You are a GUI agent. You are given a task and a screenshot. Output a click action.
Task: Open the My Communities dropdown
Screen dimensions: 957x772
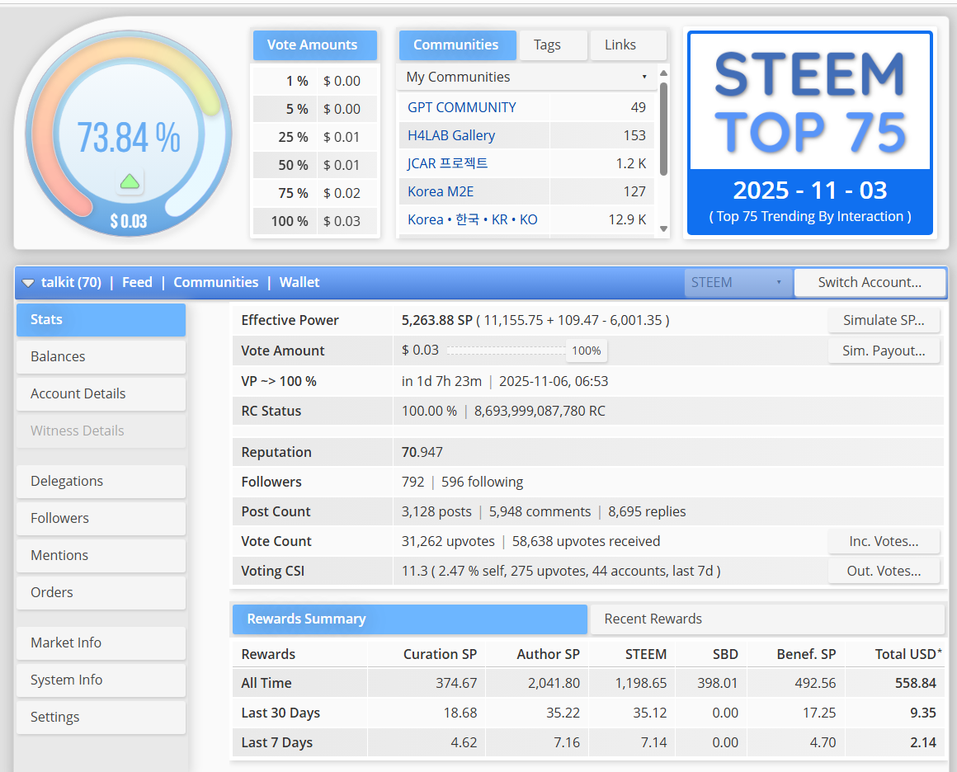[x=526, y=77]
